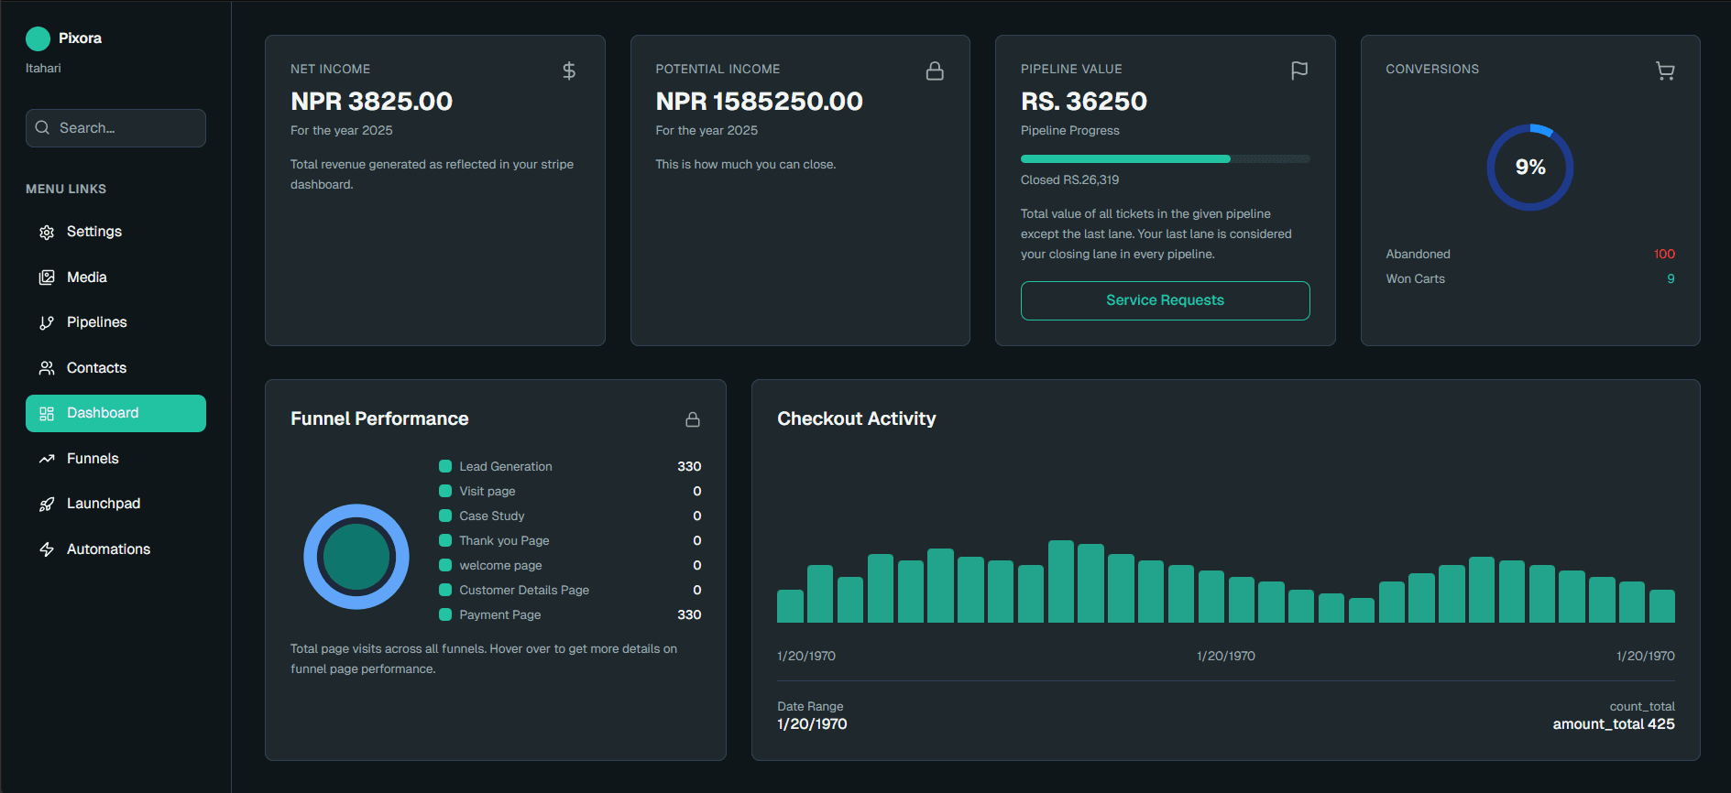Click the flag icon on Pipeline Value card

(1298, 71)
